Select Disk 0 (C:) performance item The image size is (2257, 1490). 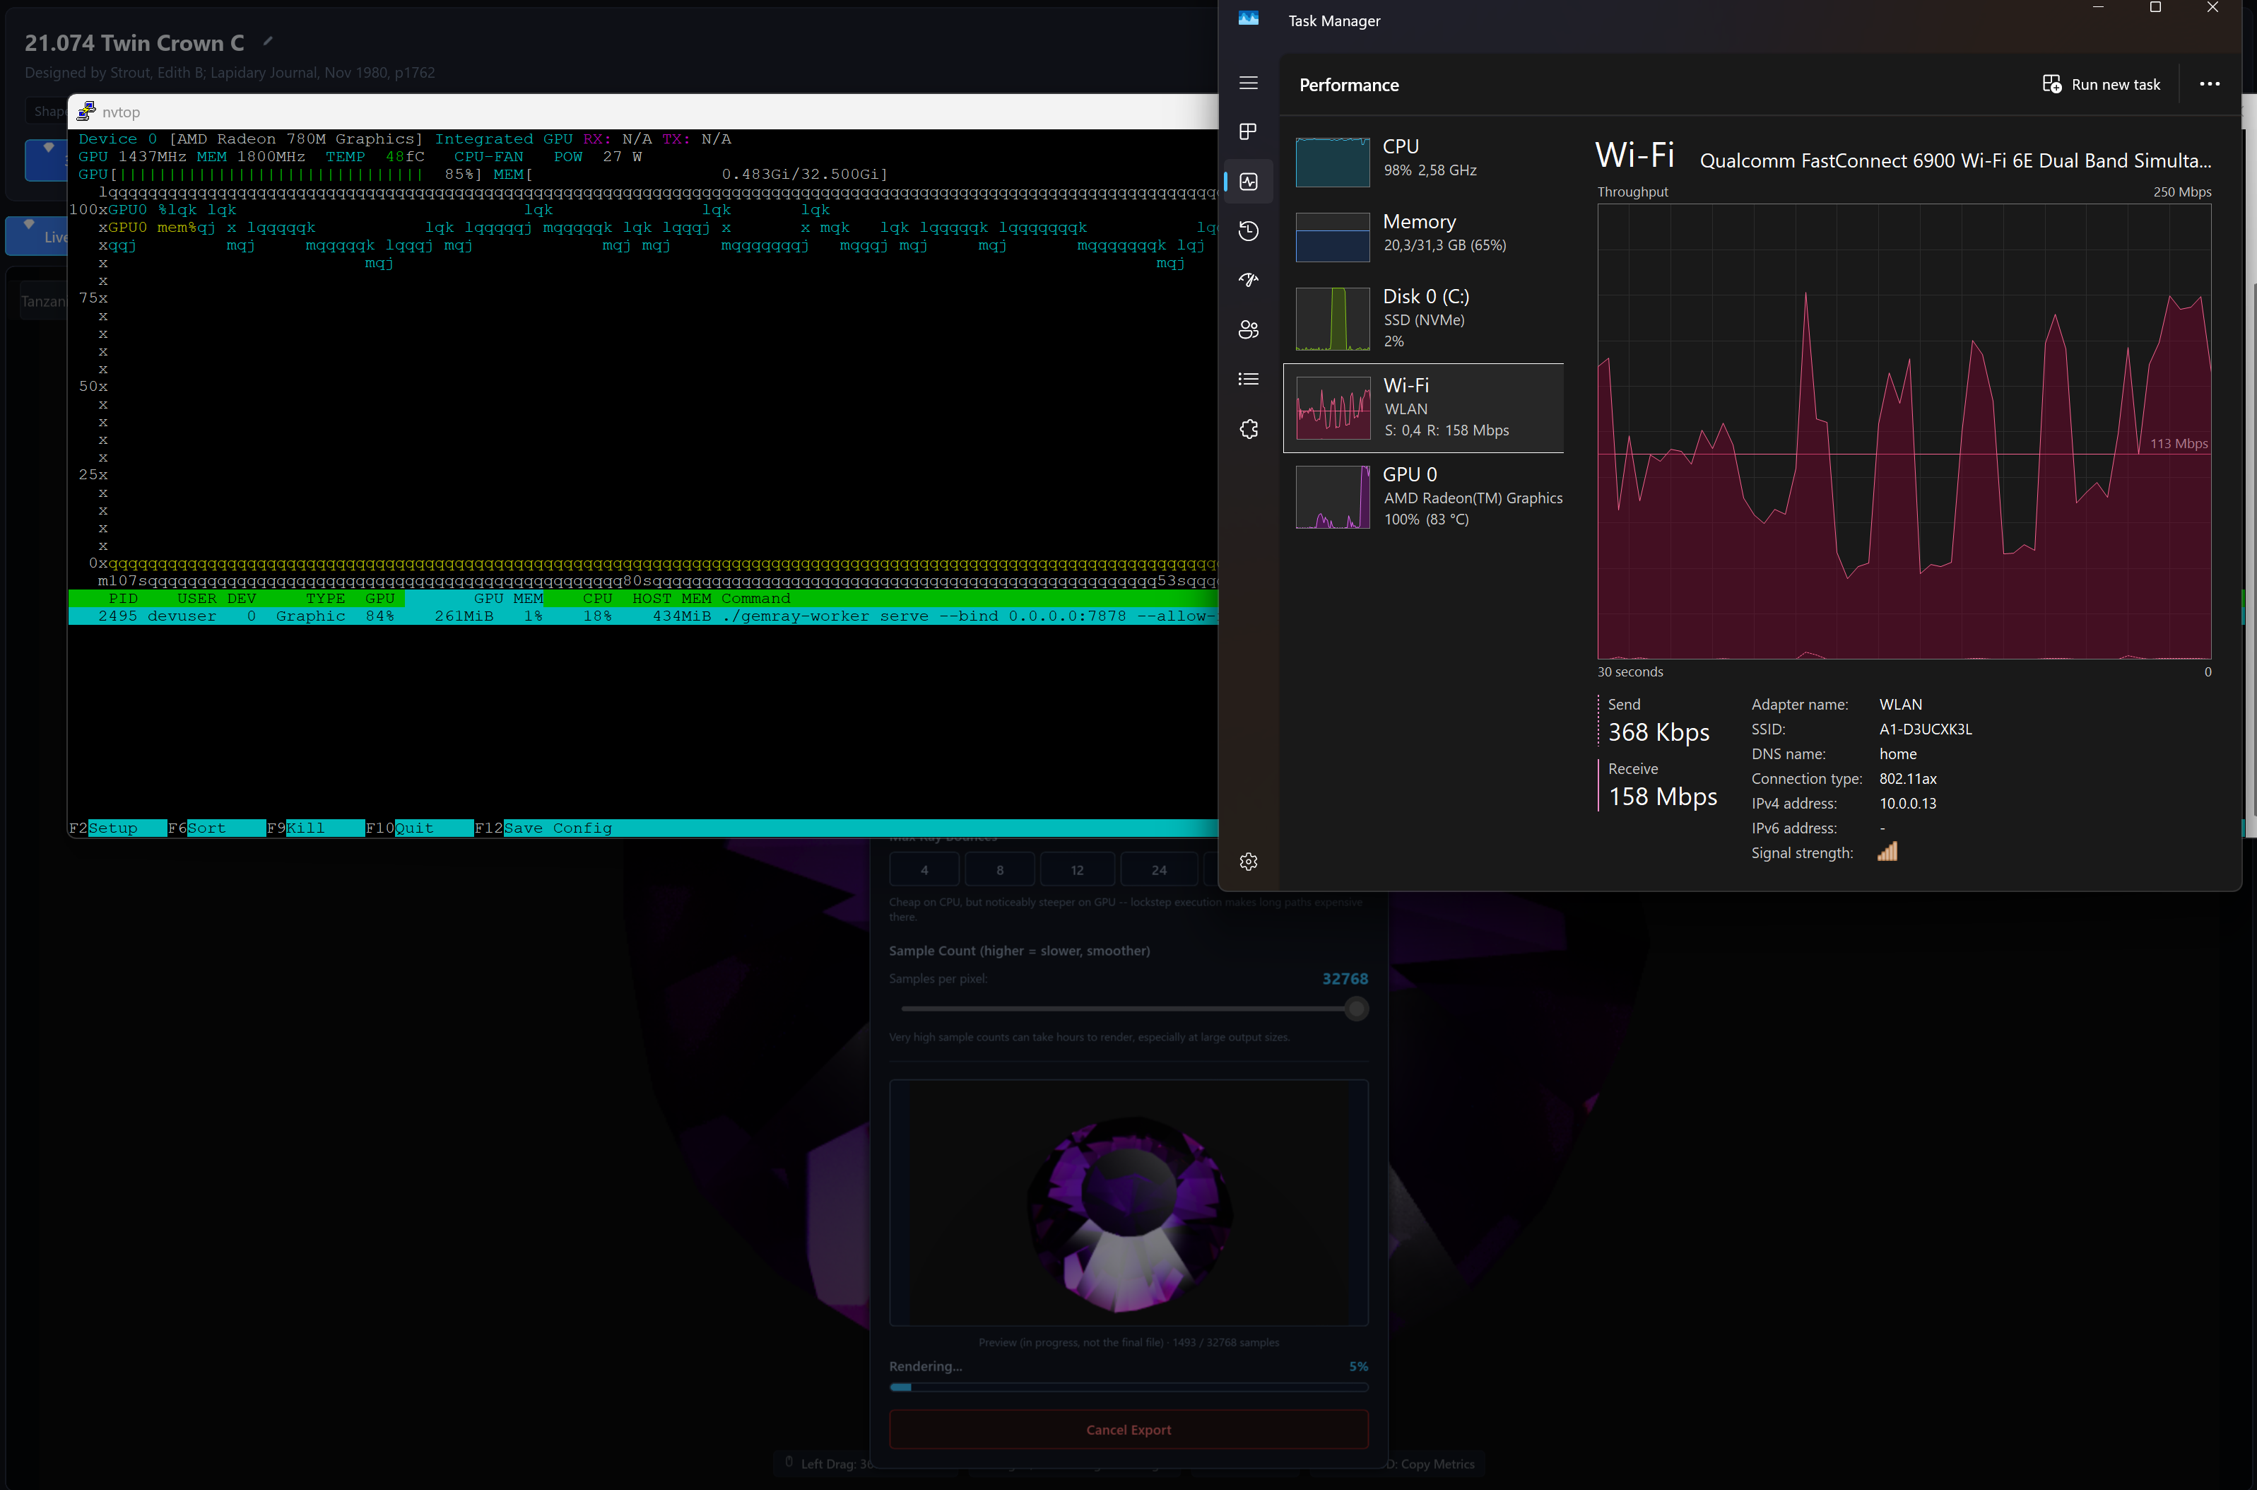click(x=1423, y=318)
